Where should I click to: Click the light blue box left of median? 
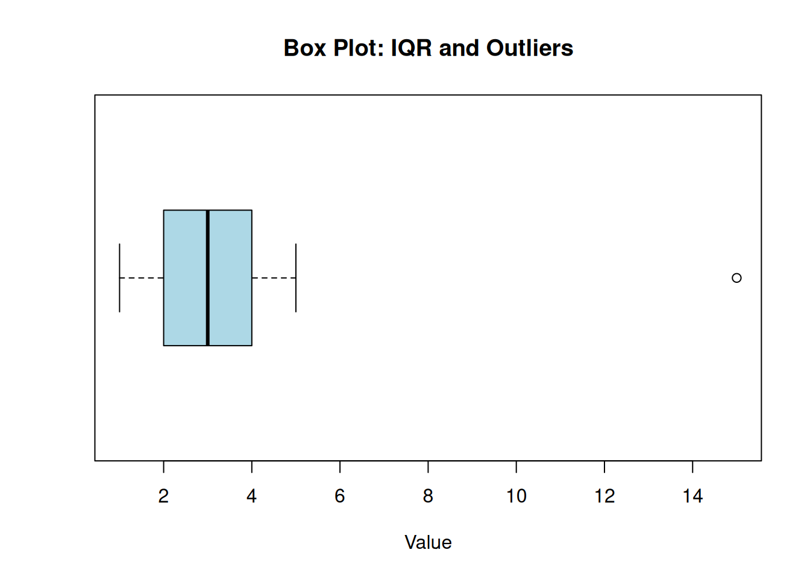tap(185, 278)
